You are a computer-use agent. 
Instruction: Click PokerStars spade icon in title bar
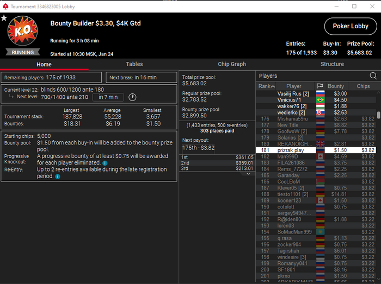pyautogui.click(x=5, y=7)
